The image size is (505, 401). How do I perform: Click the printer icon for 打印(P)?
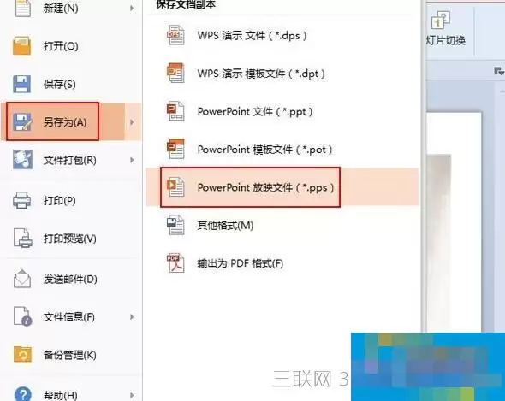pos(22,200)
